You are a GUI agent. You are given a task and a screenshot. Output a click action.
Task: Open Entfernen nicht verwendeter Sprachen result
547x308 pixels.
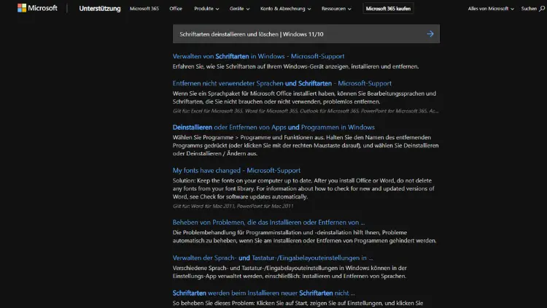tap(282, 83)
